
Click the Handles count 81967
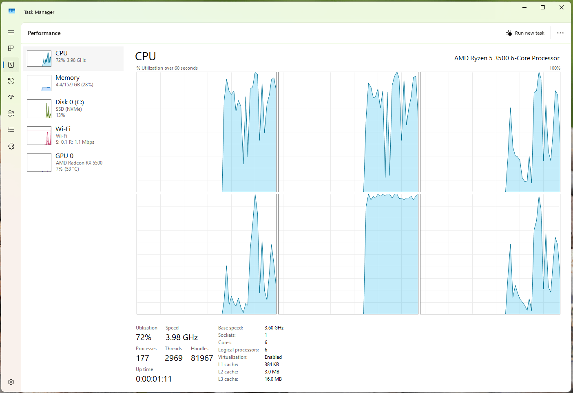coord(202,358)
